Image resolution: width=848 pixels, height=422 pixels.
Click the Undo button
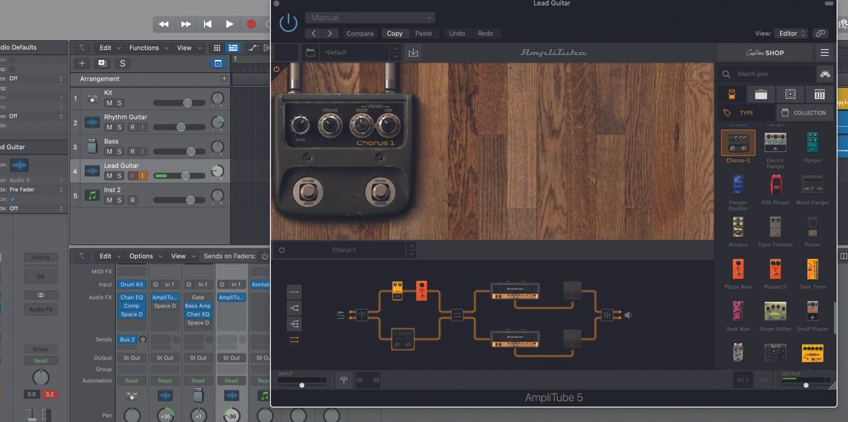click(457, 32)
